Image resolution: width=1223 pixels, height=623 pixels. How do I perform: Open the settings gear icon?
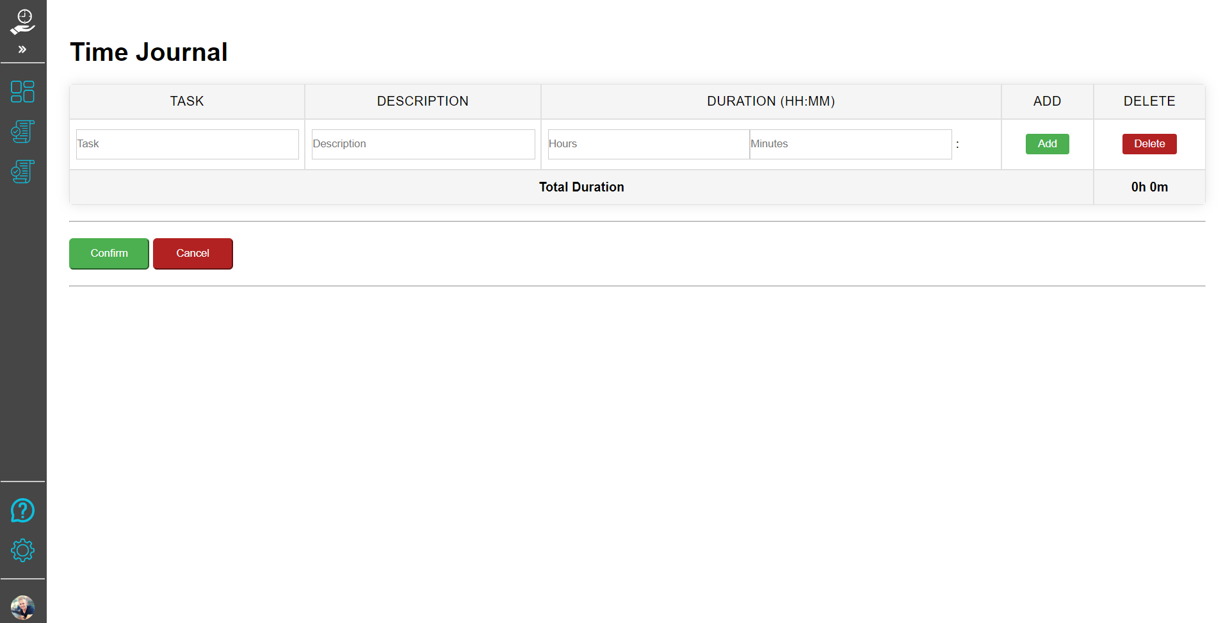[22, 550]
